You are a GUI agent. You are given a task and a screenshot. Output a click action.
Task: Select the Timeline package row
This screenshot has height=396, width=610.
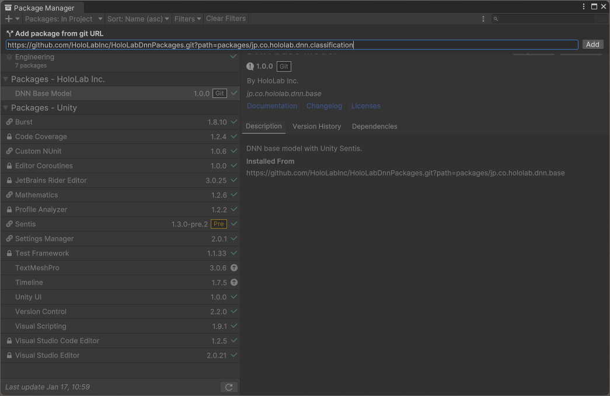[x=120, y=282]
